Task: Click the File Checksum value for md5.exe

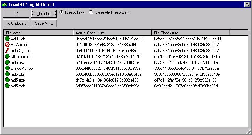Action: click(x=185, y=80)
